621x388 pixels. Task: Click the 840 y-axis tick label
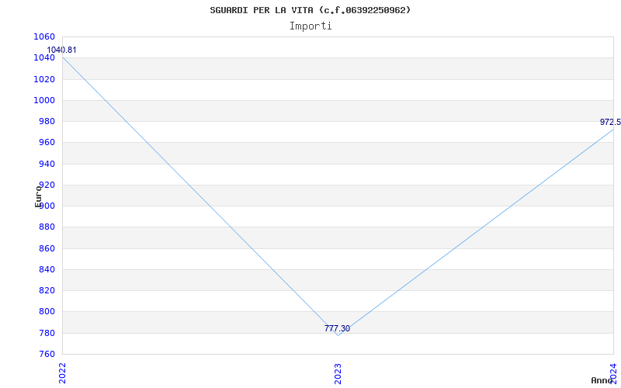point(47,269)
